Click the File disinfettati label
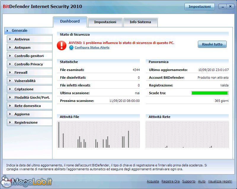 point(73,78)
